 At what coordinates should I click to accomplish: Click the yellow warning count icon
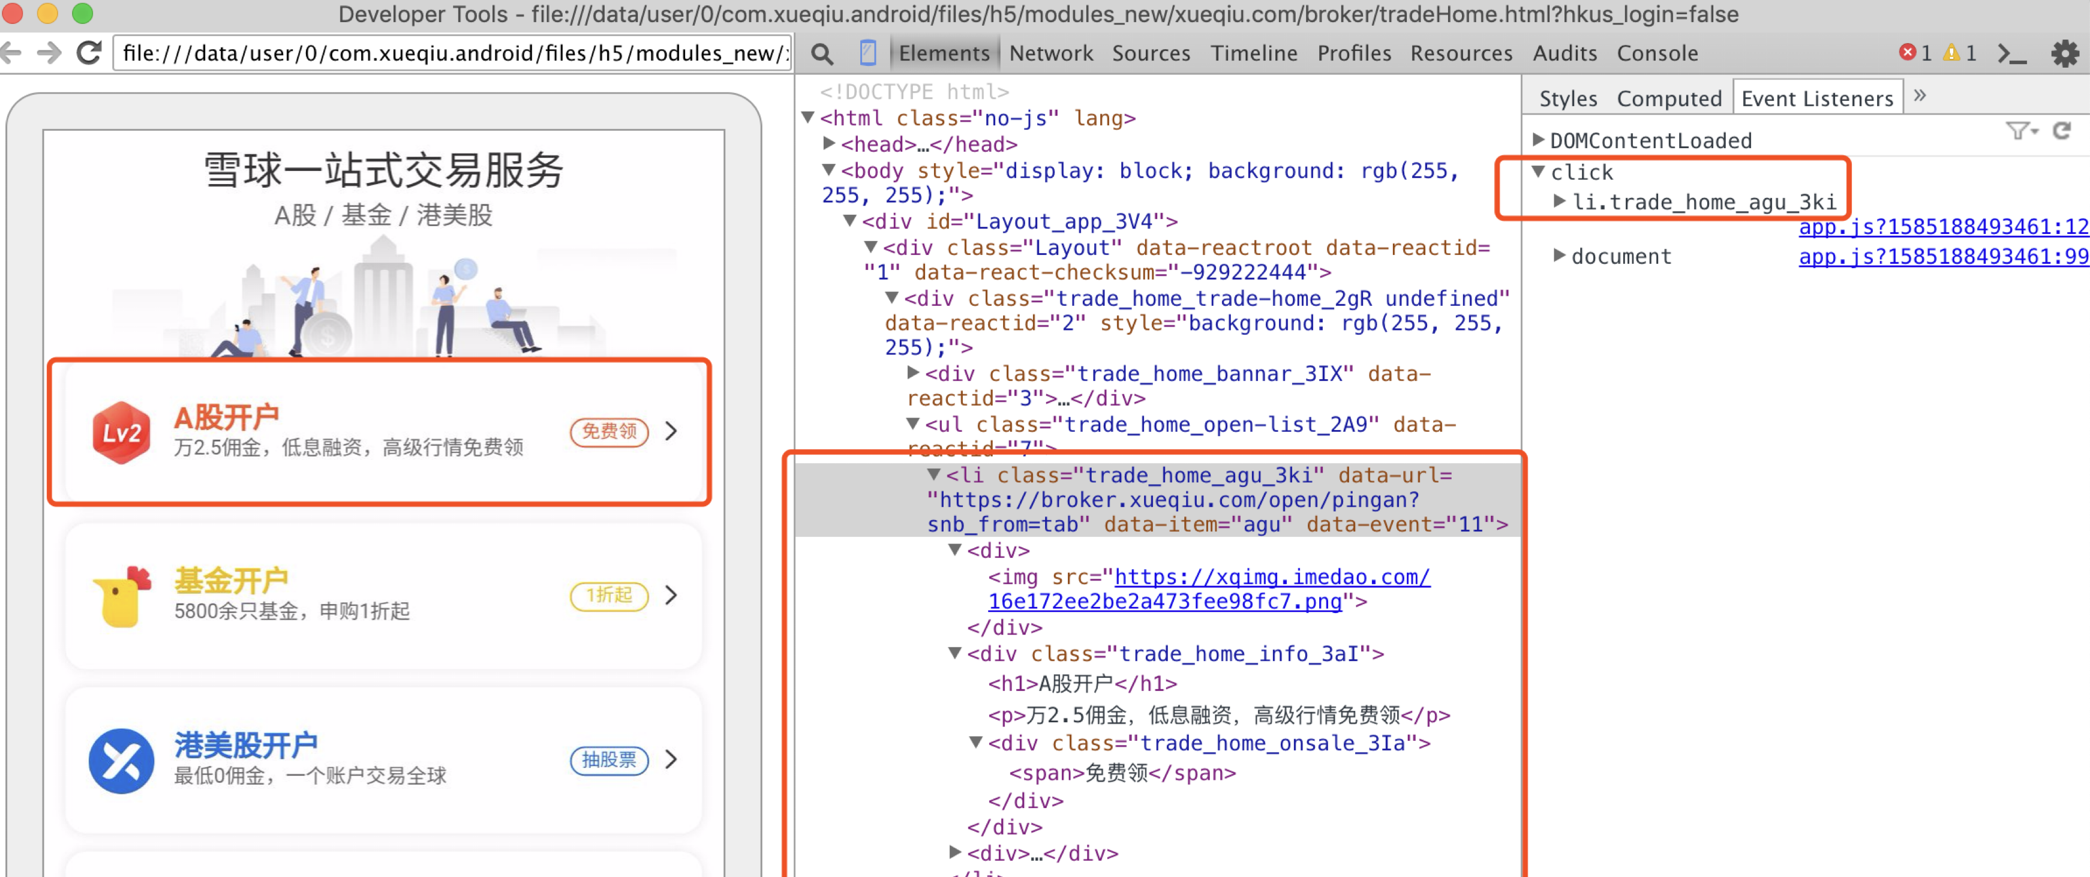coord(1951,53)
